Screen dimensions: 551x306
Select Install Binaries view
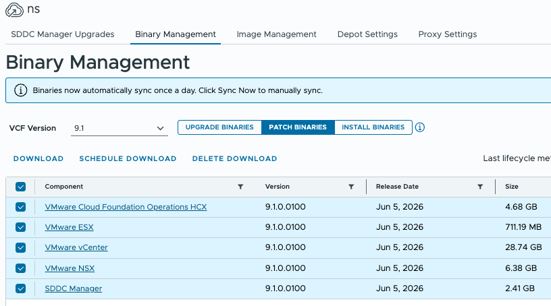(373, 127)
